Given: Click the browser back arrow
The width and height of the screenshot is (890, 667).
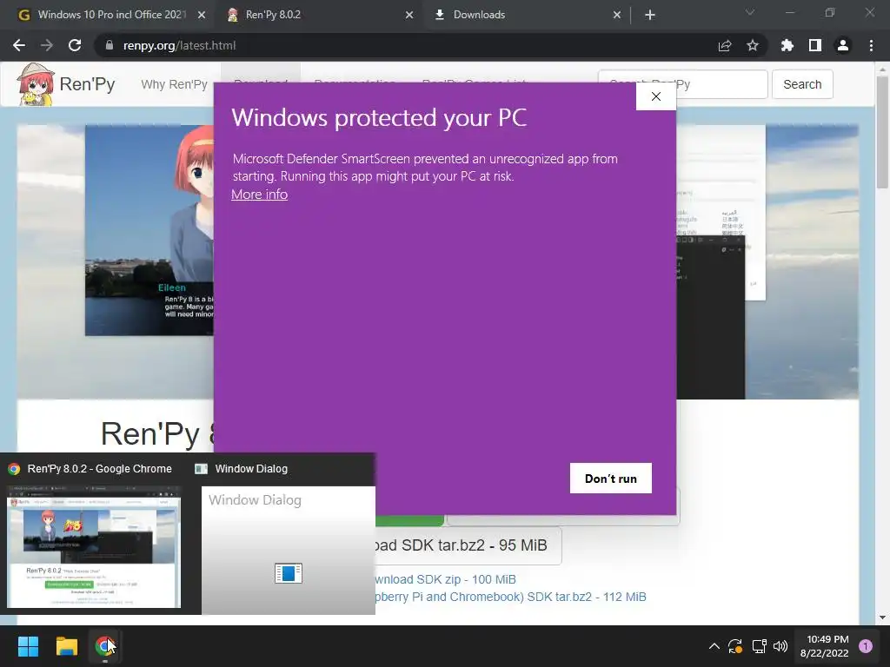Looking at the screenshot, I should click(19, 45).
